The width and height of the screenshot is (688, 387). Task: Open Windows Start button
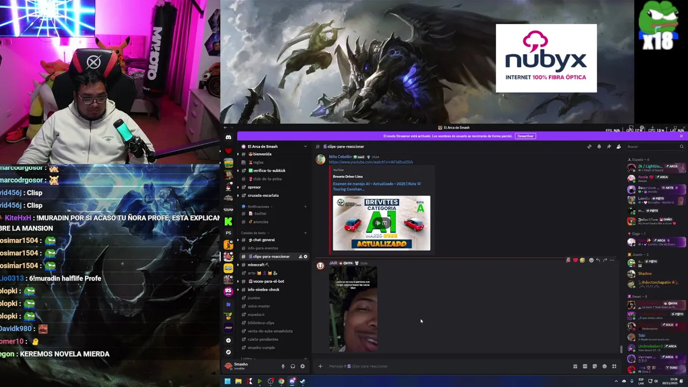[x=227, y=382]
